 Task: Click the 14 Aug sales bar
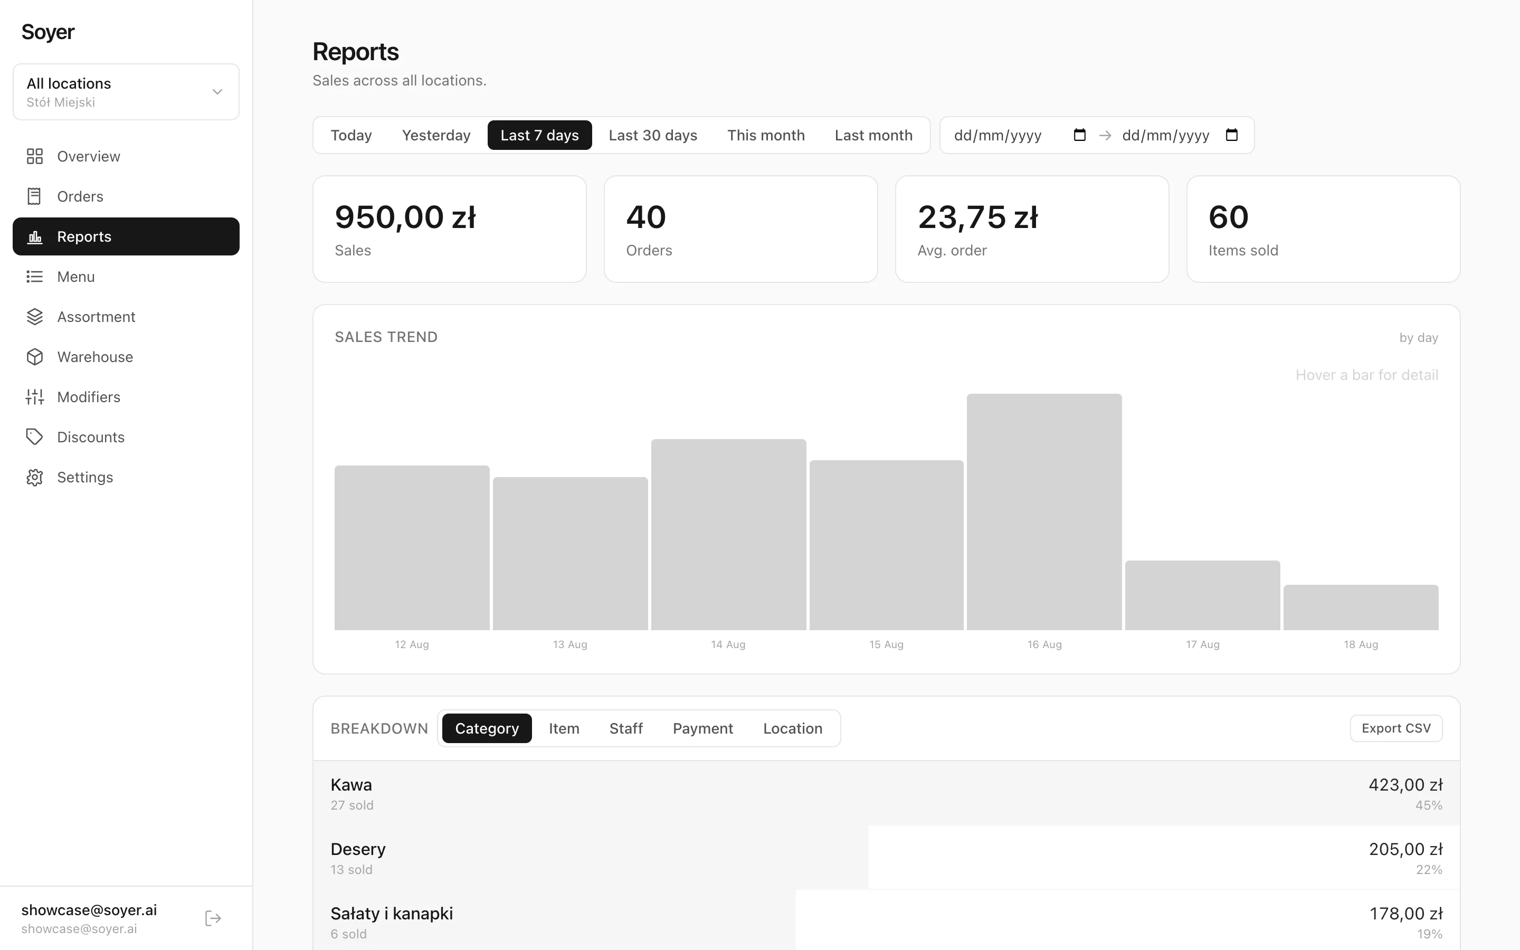728,534
